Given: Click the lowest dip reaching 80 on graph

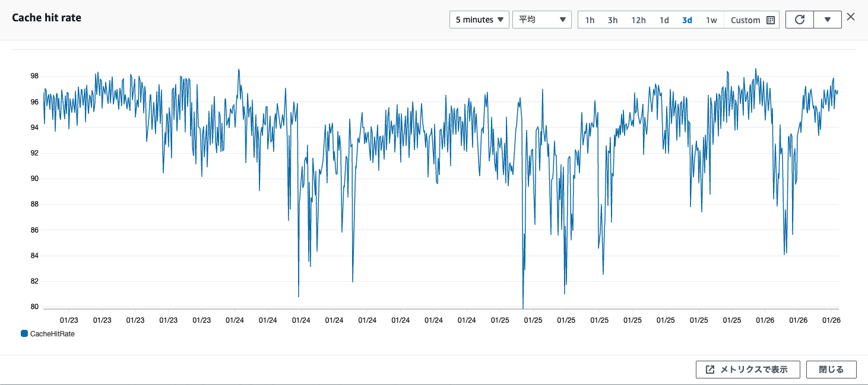Looking at the screenshot, I should click(x=522, y=306).
